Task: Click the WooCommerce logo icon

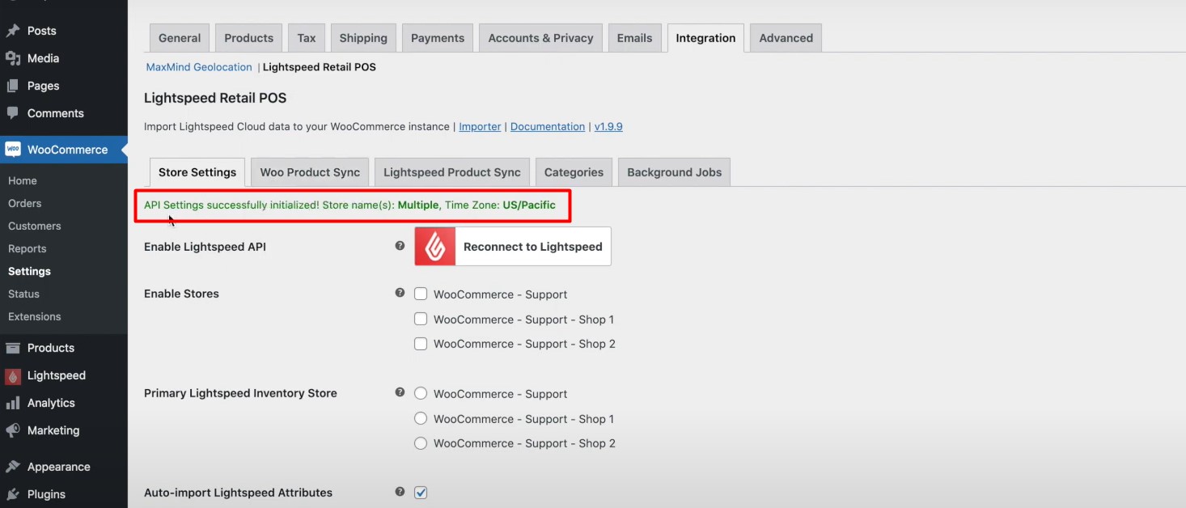Action: click(13, 150)
